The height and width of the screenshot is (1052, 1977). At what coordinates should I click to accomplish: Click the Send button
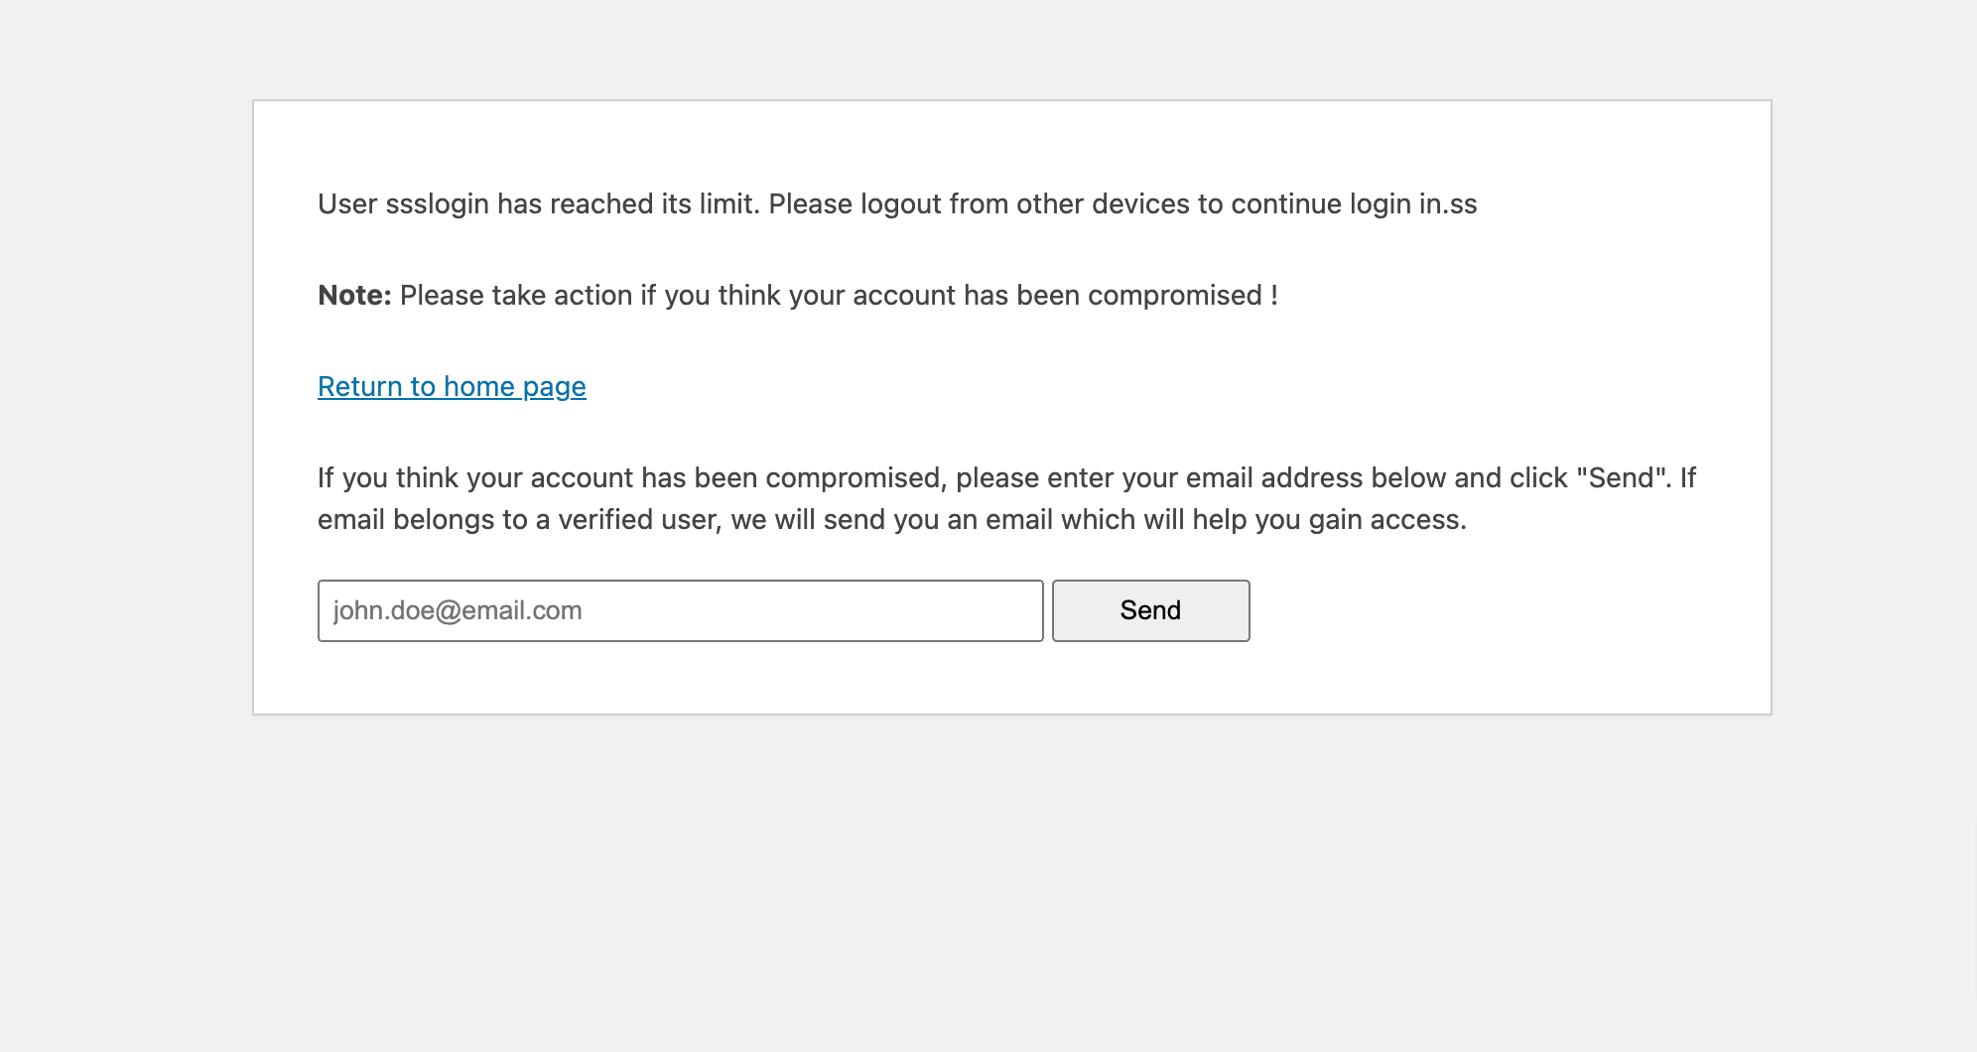tap(1150, 610)
